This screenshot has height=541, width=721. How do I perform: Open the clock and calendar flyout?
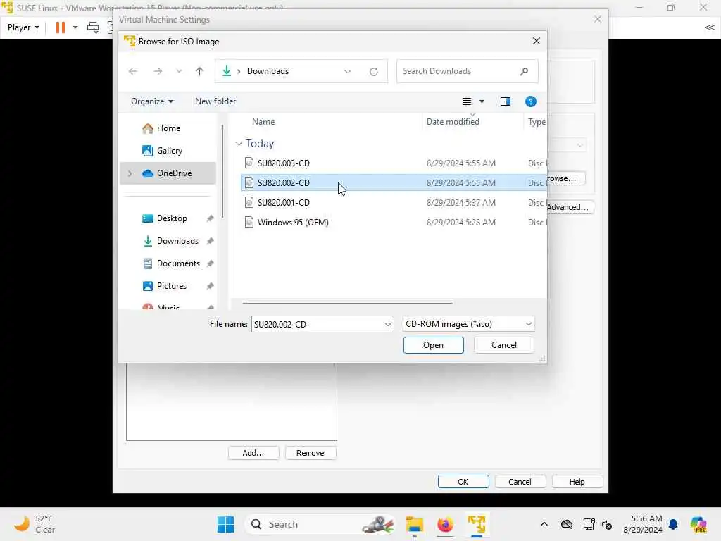(643, 524)
